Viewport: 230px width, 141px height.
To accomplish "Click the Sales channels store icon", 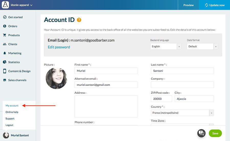I will tap(5, 80).
